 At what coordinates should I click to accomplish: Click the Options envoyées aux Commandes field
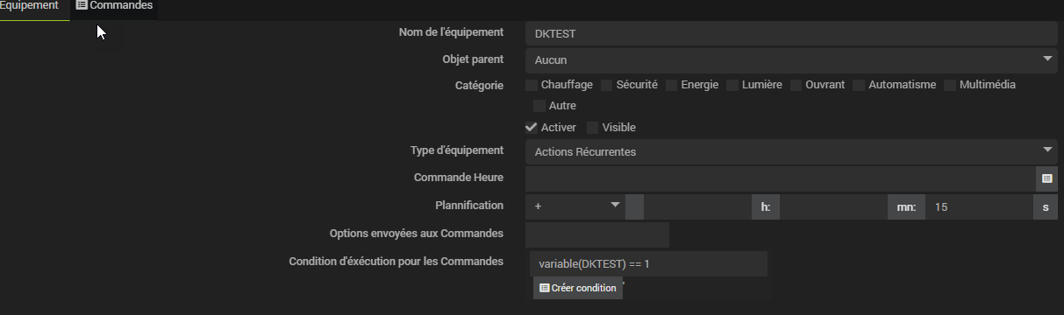(x=597, y=234)
